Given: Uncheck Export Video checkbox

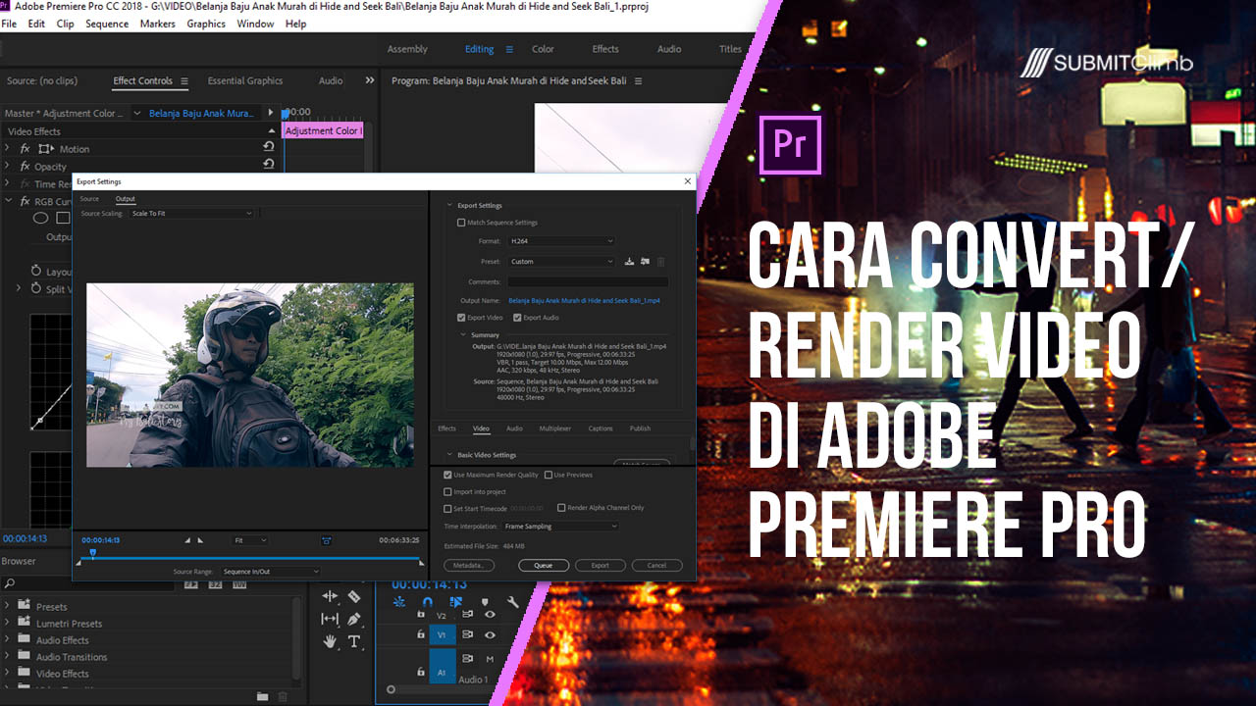Looking at the screenshot, I should coord(461,318).
